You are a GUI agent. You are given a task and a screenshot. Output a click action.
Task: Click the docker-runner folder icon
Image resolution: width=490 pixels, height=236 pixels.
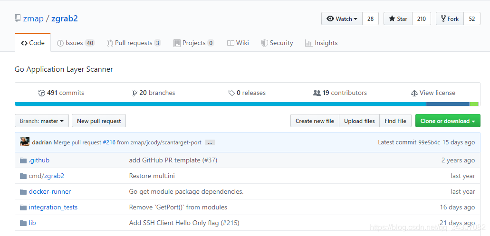23,192
